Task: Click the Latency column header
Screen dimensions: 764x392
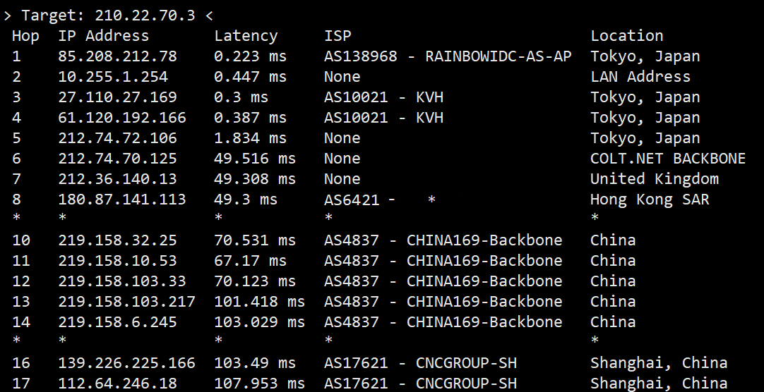Action: click(x=246, y=37)
